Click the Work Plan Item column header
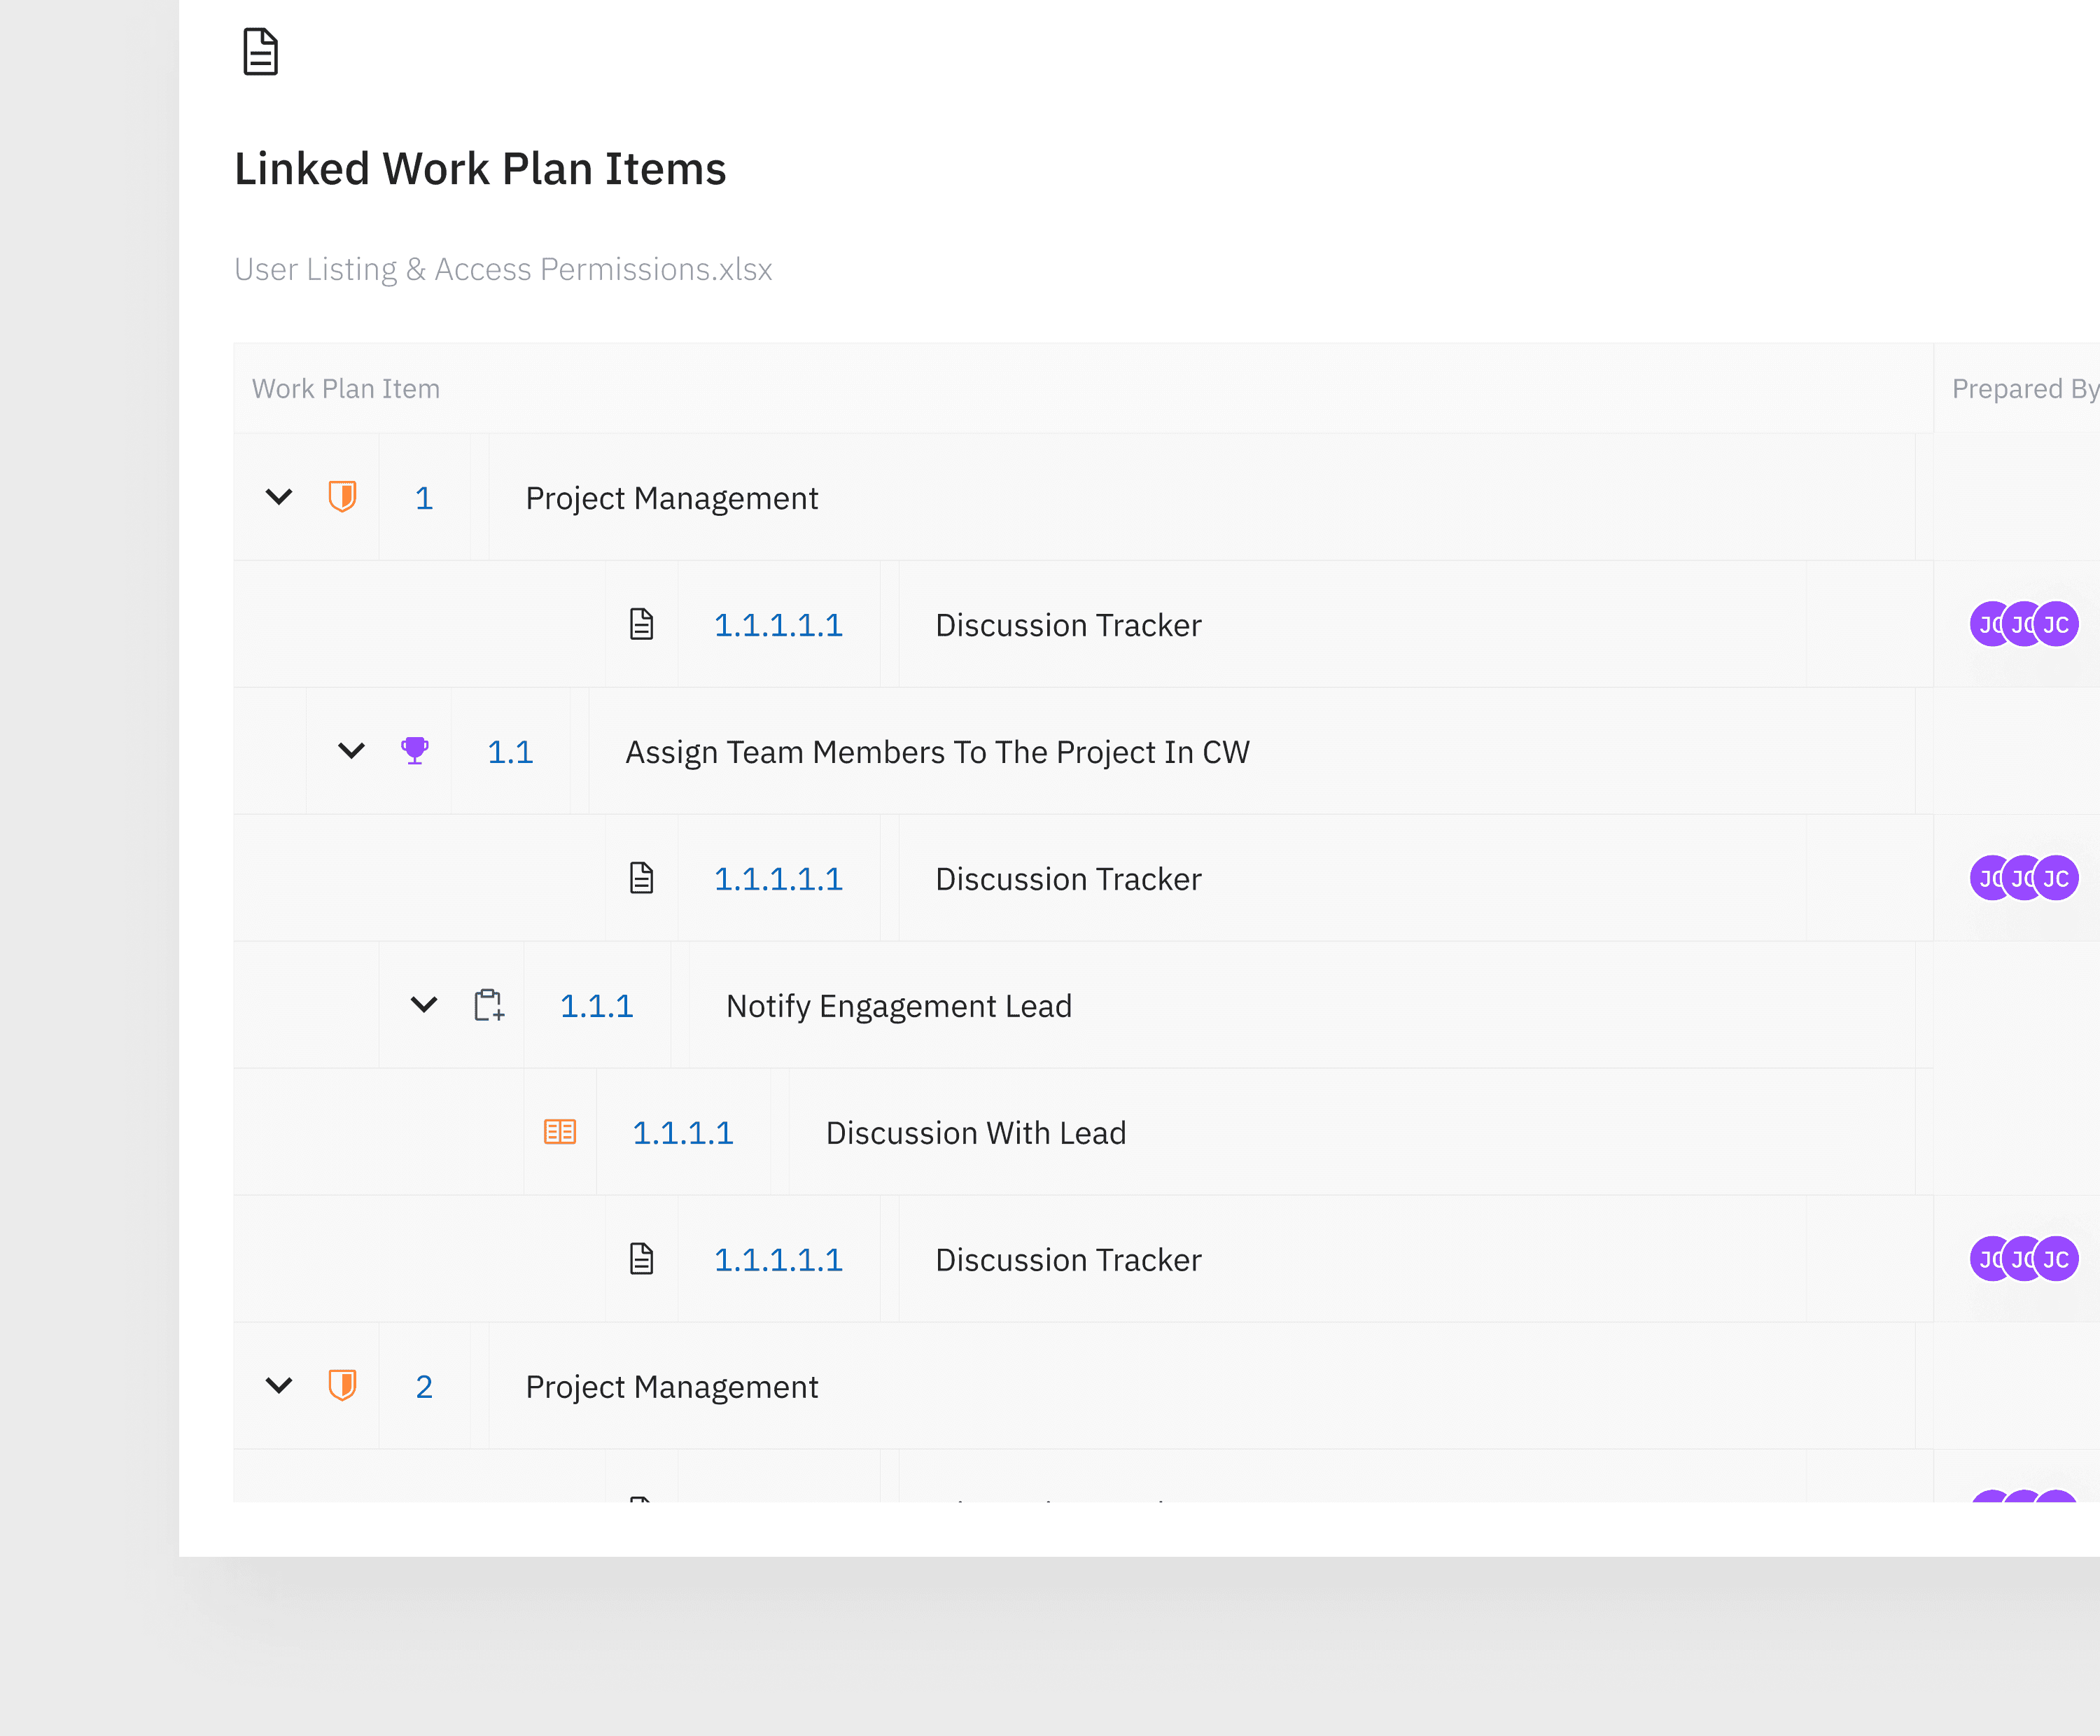This screenshot has height=1736, width=2100. point(346,389)
